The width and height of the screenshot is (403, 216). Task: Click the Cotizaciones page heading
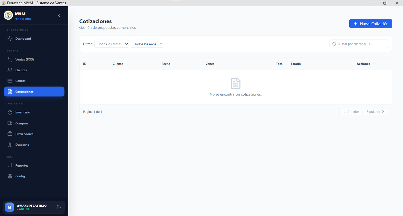(95, 21)
